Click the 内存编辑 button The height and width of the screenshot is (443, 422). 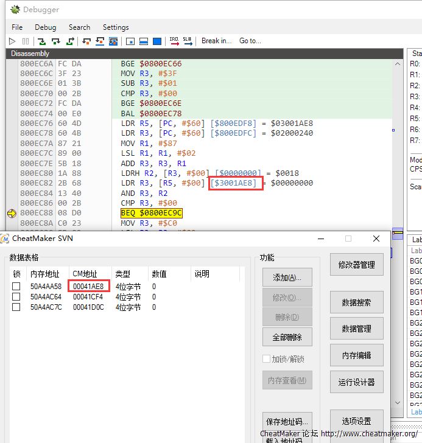tap(357, 355)
